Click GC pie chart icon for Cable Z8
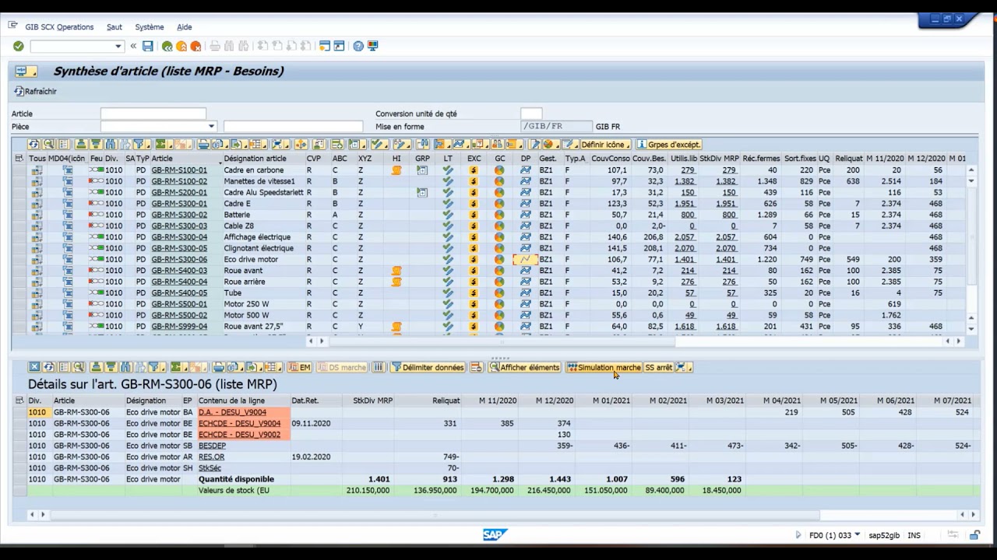 click(499, 226)
